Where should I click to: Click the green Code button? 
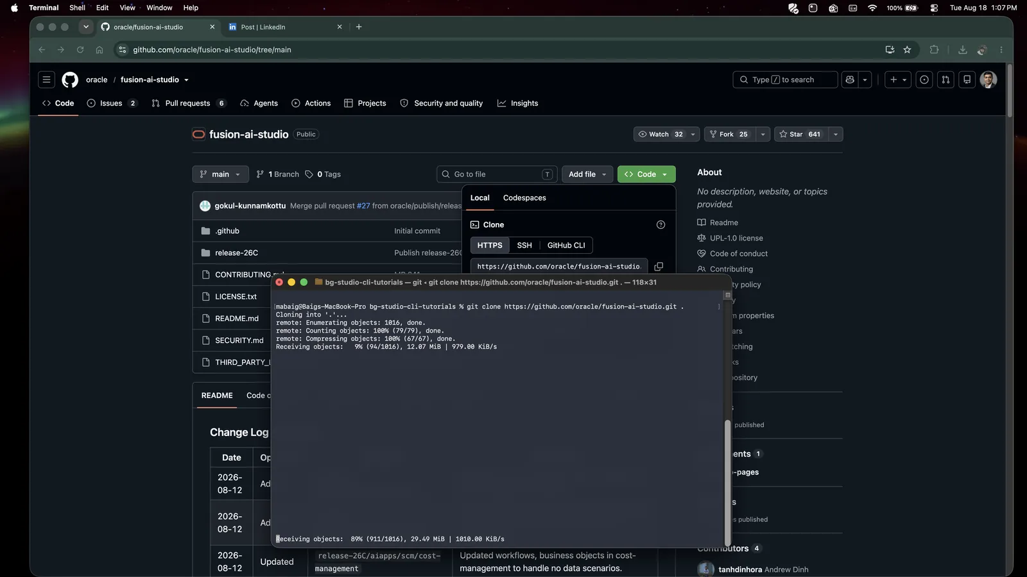[646, 174]
